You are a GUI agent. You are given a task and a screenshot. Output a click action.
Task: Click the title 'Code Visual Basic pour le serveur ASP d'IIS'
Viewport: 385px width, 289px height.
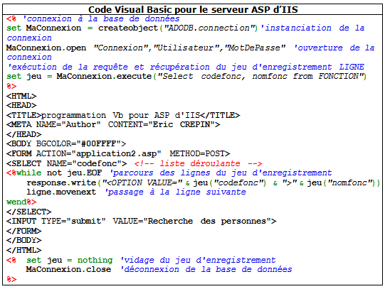pos(193,9)
